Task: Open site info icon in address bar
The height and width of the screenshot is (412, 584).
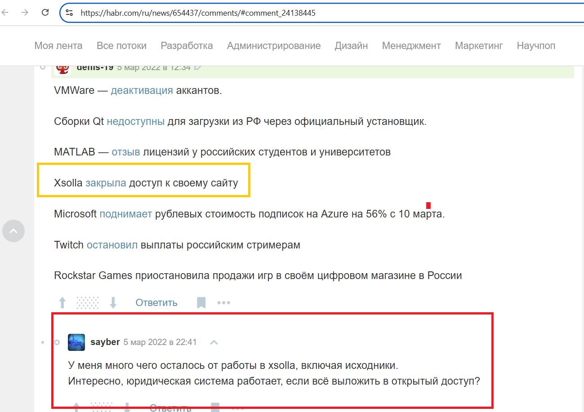Action: click(69, 13)
